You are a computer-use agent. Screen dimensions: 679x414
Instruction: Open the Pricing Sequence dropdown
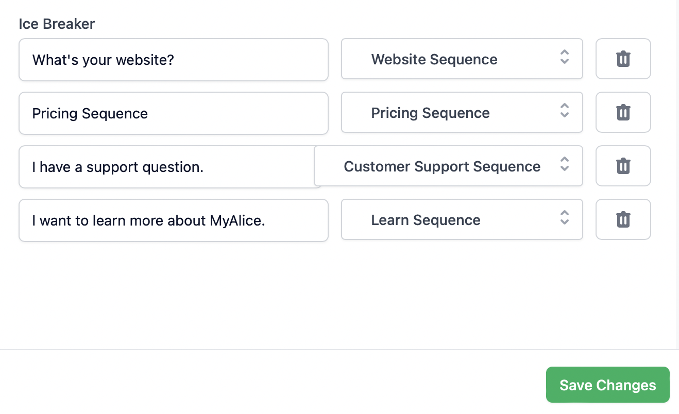[453, 113]
